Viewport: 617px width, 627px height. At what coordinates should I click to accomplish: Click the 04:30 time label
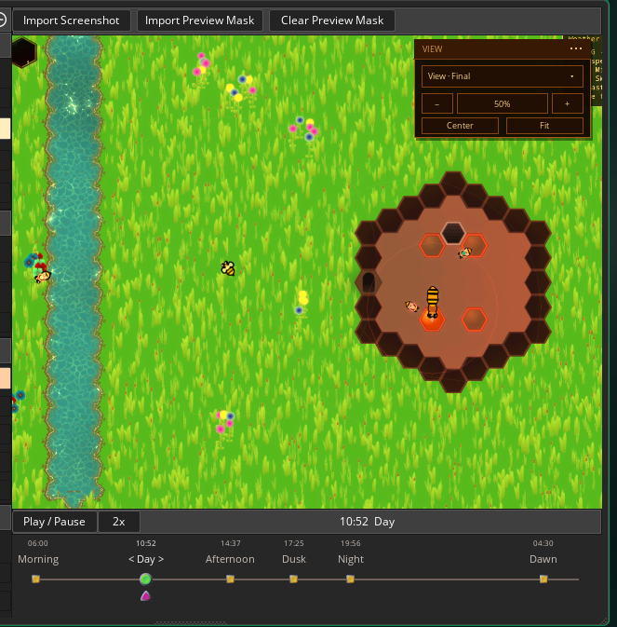tap(543, 543)
